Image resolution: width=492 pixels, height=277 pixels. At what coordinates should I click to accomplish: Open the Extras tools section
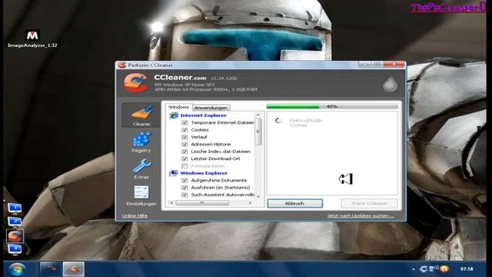pyautogui.click(x=141, y=169)
